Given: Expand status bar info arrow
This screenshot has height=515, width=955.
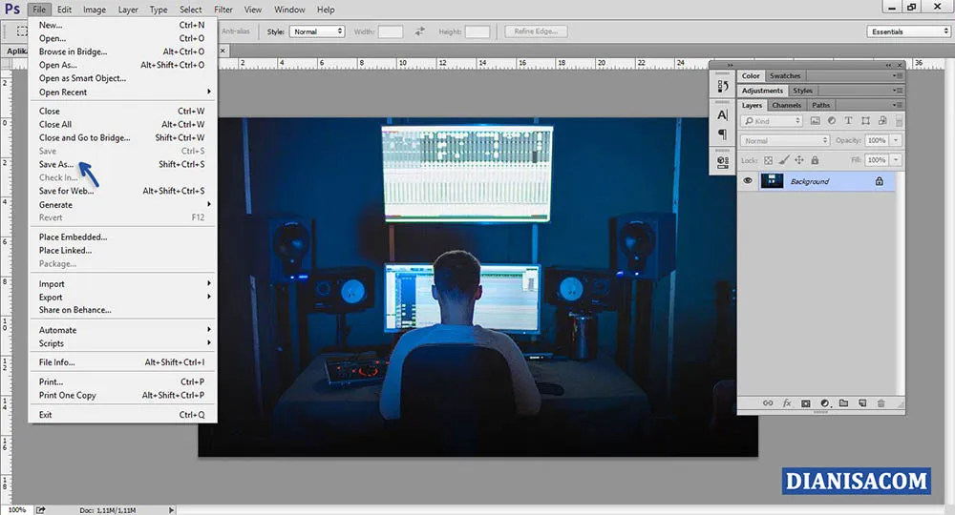Looking at the screenshot, I should 171,510.
